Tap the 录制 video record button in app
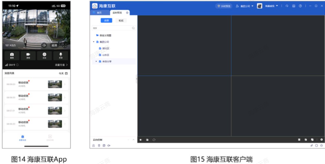The height and width of the screenshot is (164, 325). click(28, 55)
